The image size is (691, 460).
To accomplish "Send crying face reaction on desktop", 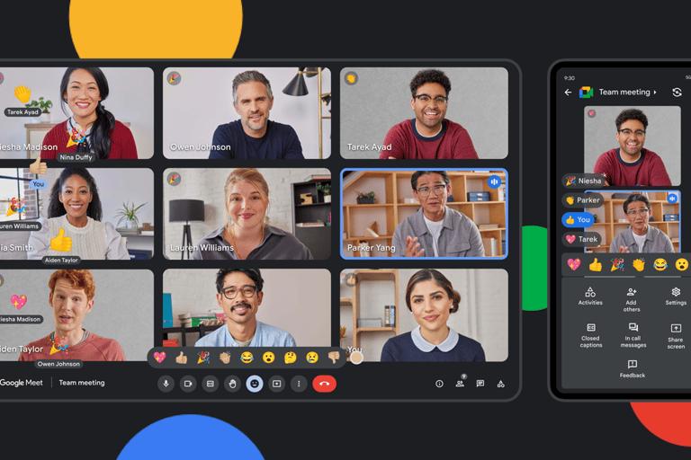I will [x=312, y=358].
